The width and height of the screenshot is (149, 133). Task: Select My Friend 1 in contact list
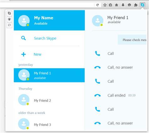click(x=49, y=75)
